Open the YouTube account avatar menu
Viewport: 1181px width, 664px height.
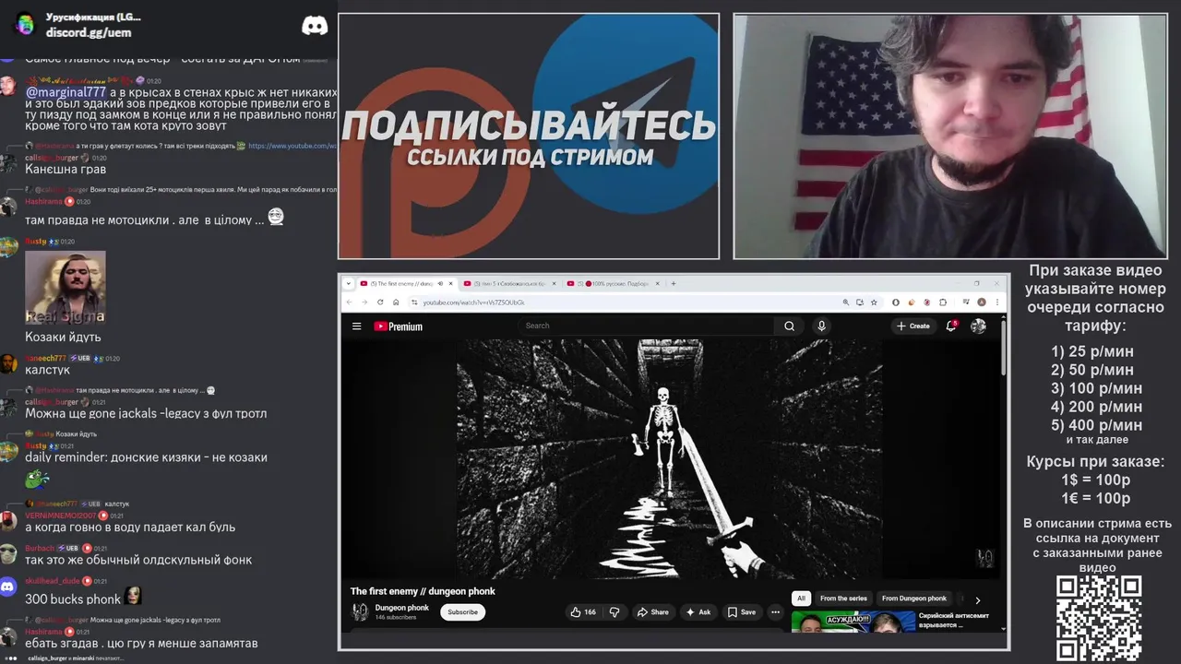(978, 326)
